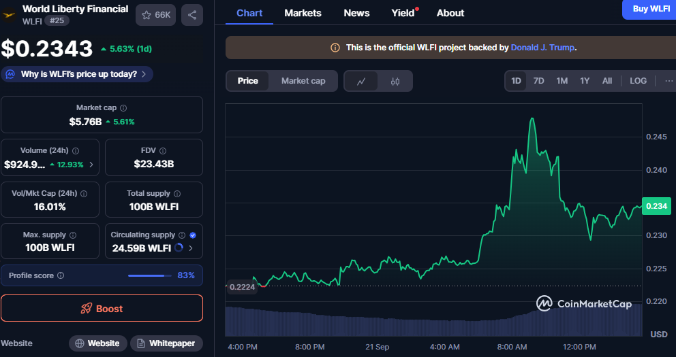Open the News tab
Screen dimensions: 676x357
[356, 13]
